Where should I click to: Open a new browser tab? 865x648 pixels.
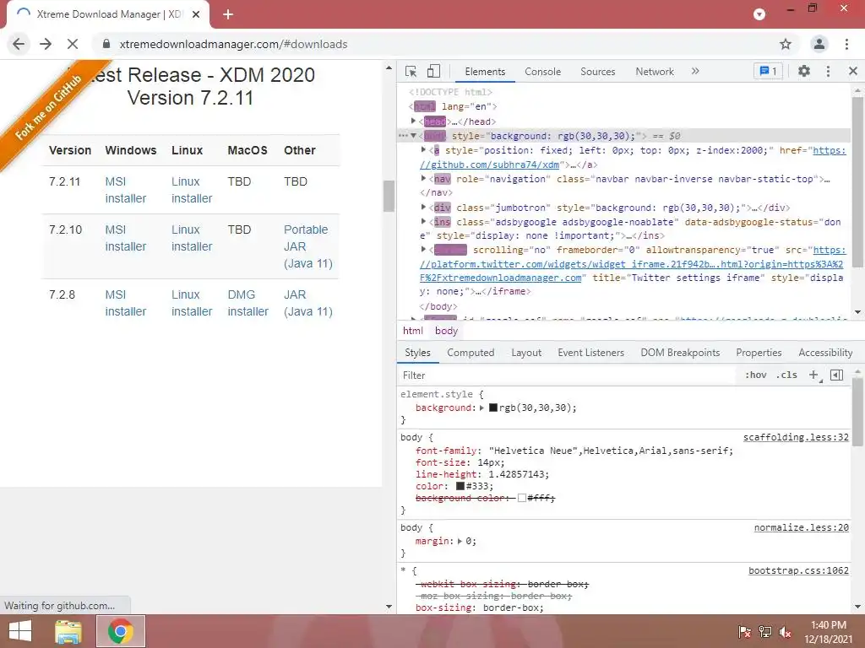point(228,14)
